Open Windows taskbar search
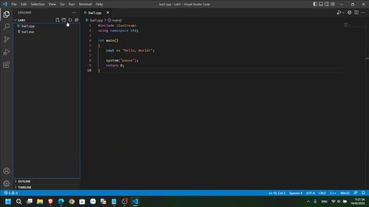 19,201
